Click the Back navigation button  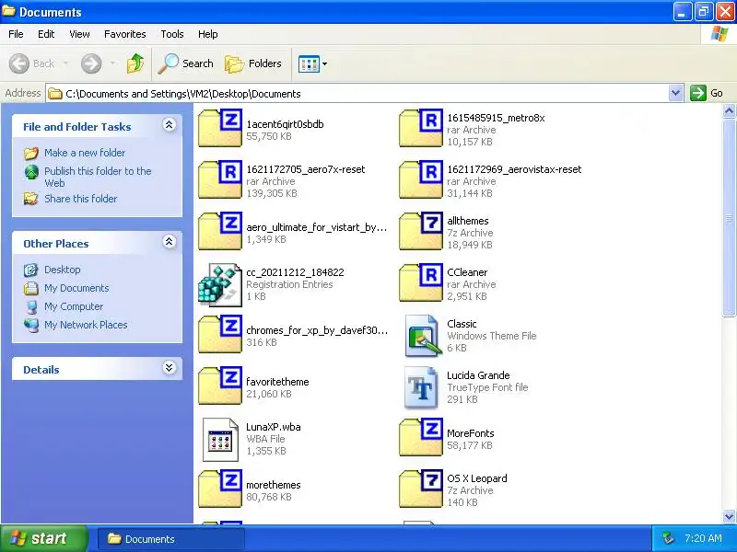tap(32, 63)
